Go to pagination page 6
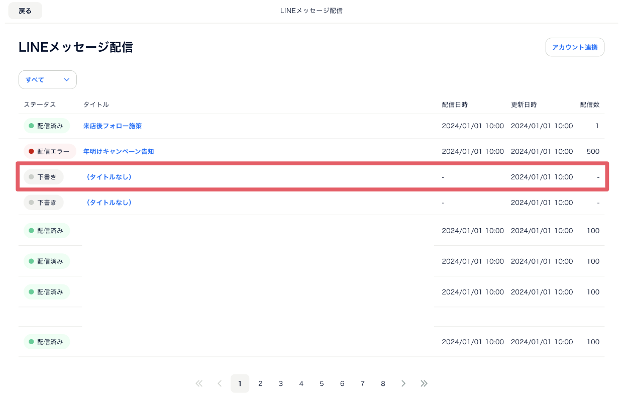 [342, 383]
